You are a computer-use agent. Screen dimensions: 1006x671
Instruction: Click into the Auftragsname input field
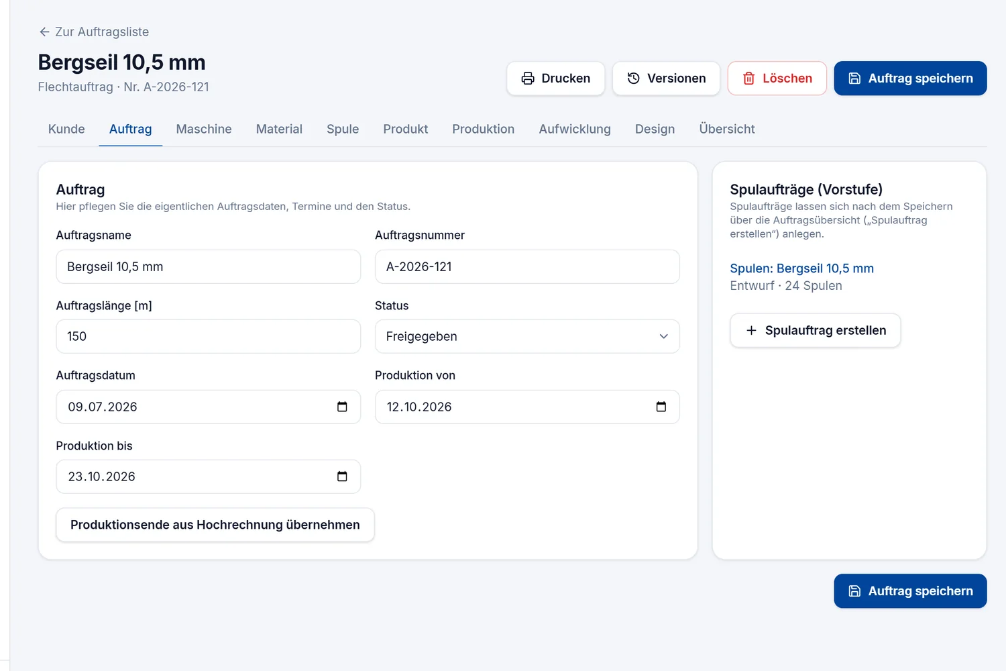click(209, 266)
